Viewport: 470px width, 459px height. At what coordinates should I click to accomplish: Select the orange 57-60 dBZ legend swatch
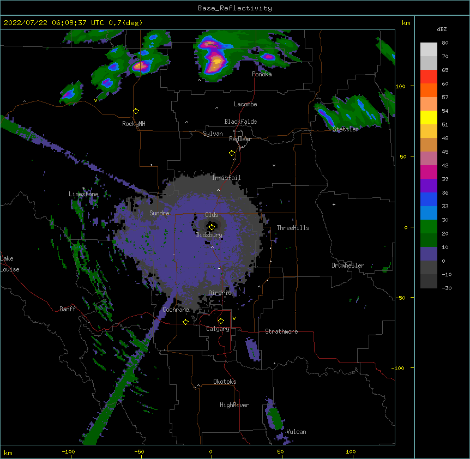[x=429, y=90]
